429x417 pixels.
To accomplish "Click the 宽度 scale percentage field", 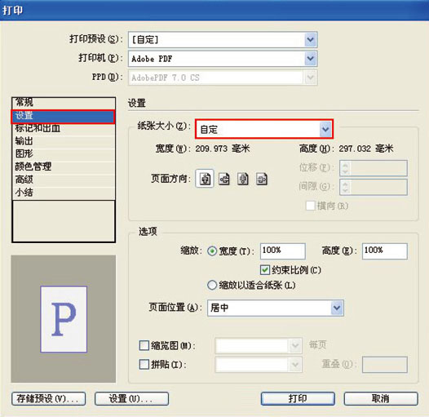I will point(282,251).
